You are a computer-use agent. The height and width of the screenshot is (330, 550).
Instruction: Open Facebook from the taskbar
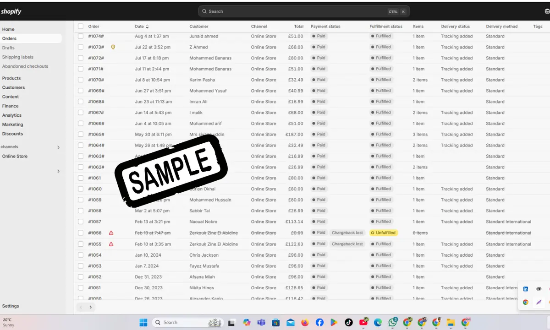(x=319, y=322)
